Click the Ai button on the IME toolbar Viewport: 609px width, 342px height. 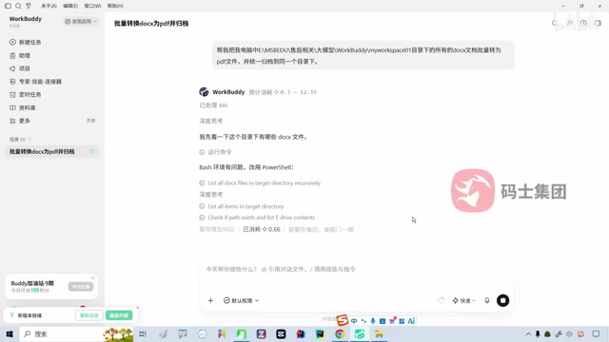pyautogui.click(x=411, y=321)
